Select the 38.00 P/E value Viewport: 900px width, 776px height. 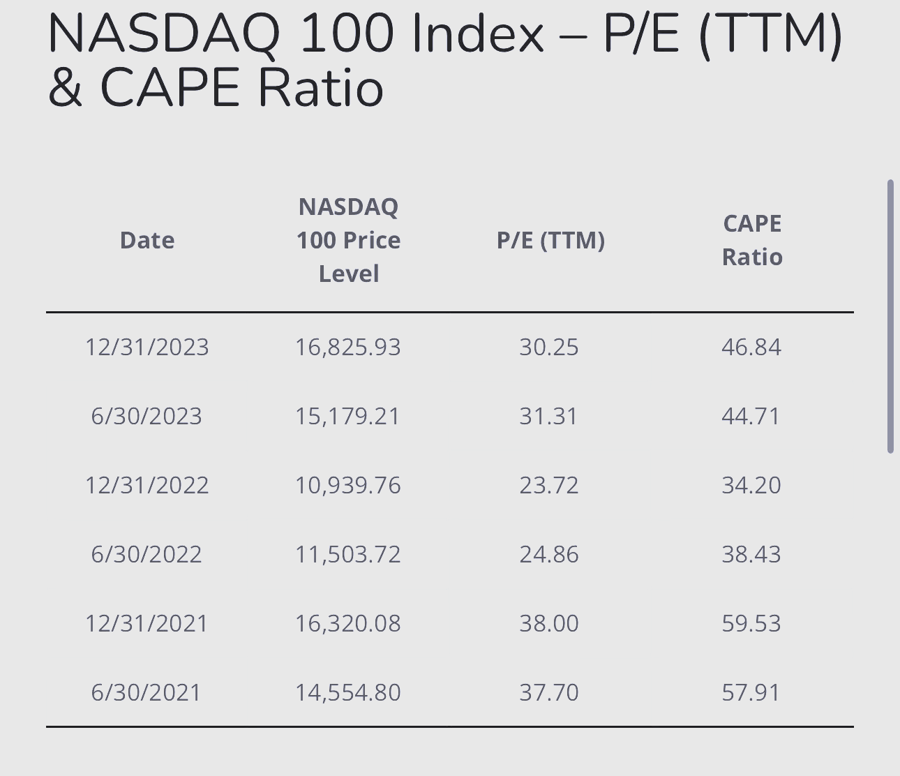click(549, 623)
